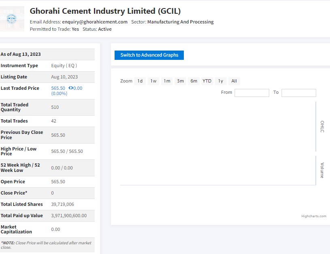Pick the 6m zoom range
The height and width of the screenshot is (254, 330).
[194, 81]
